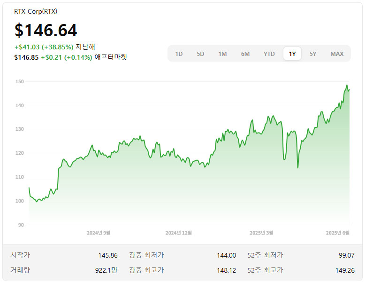
Task: Click the 2025년 6월 axis label
Action: point(337,233)
